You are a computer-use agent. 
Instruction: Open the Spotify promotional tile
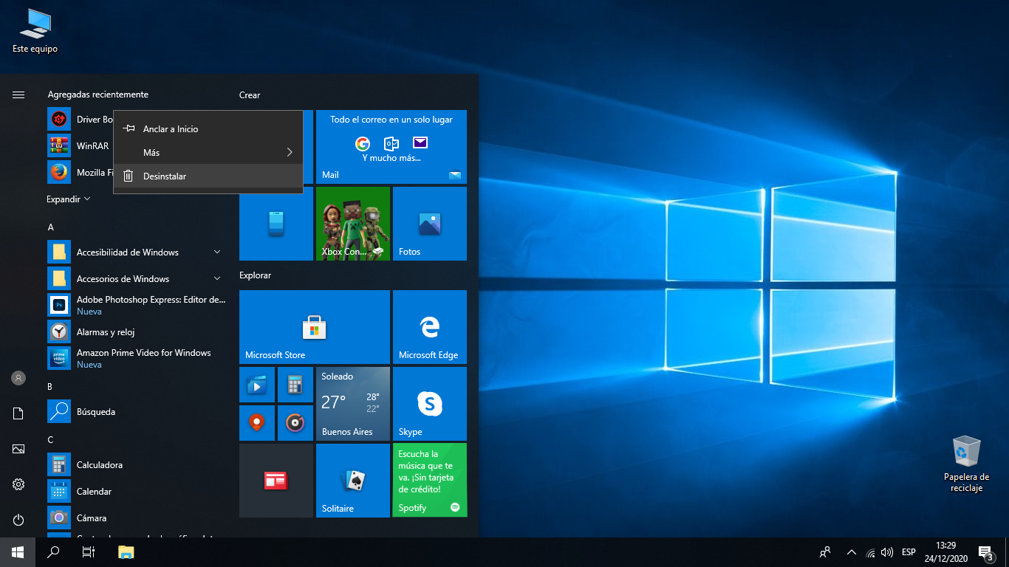(430, 481)
